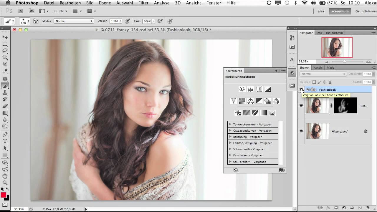The height and width of the screenshot is (212, 377).
Task: Toggle lock all in Fixieren
Action: pyautogui.click(x=330, y=82)
